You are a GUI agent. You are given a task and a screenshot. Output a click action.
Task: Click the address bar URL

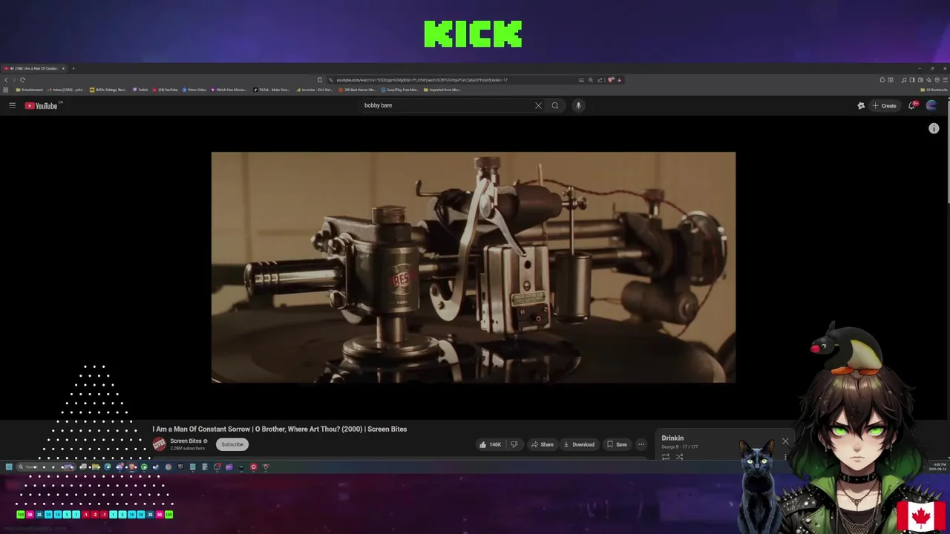pyautogui.click(x=422, y=79)
